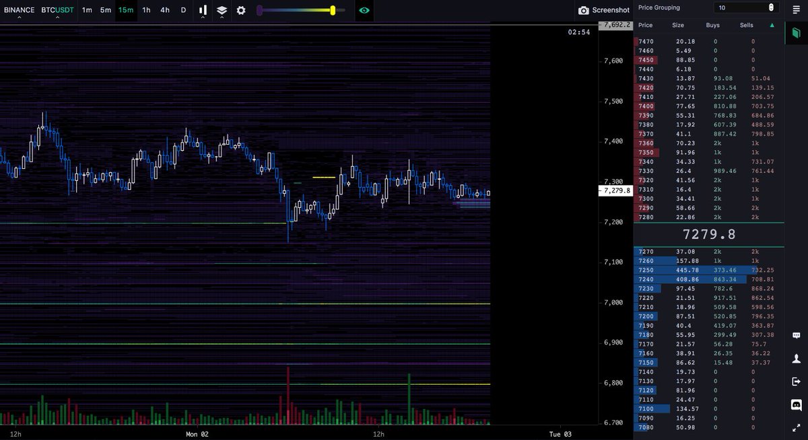Click the 7,279.8 current price axis label
Viewport: 808px width, 440px height.
(x=615, y=190)
